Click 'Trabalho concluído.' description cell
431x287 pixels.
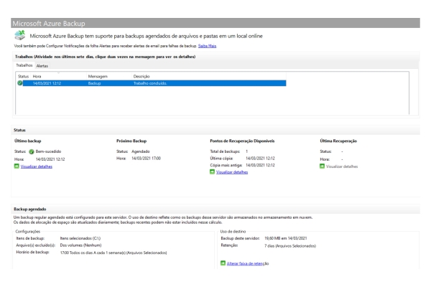pos(150,83)
